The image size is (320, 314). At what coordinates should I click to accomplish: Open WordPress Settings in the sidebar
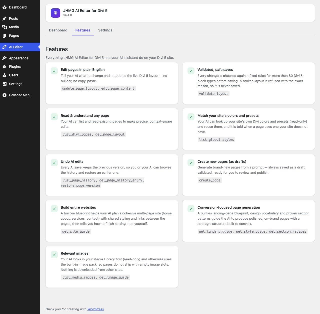[20, 84]
